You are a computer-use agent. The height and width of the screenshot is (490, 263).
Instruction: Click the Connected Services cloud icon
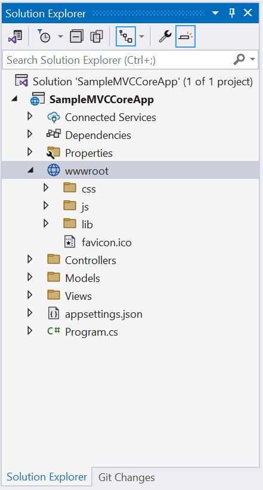(x=54, y=117)
